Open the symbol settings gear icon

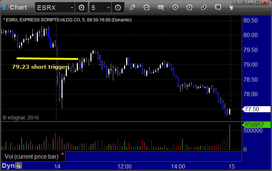click(x=81, y=7)
